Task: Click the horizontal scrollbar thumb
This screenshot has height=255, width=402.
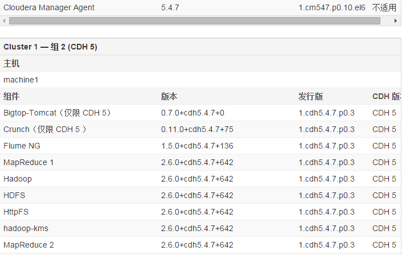Action: [195, 20]
